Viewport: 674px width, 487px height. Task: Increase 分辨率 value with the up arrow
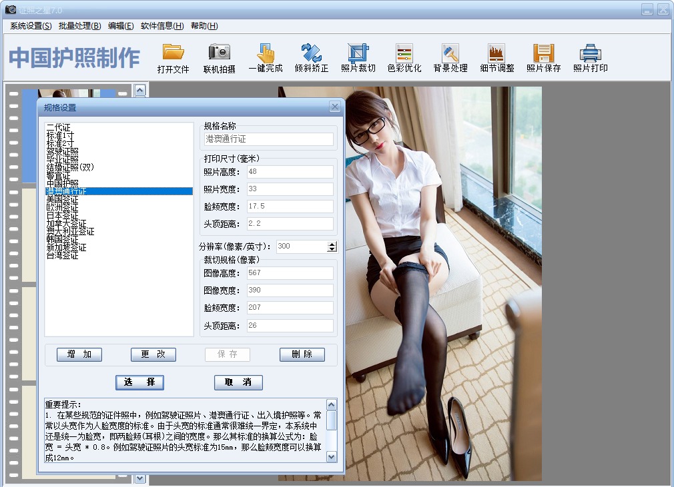[x=332, y=244]
